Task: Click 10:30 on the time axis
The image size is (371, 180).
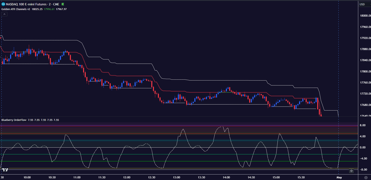Action: [x=52, y=178]
